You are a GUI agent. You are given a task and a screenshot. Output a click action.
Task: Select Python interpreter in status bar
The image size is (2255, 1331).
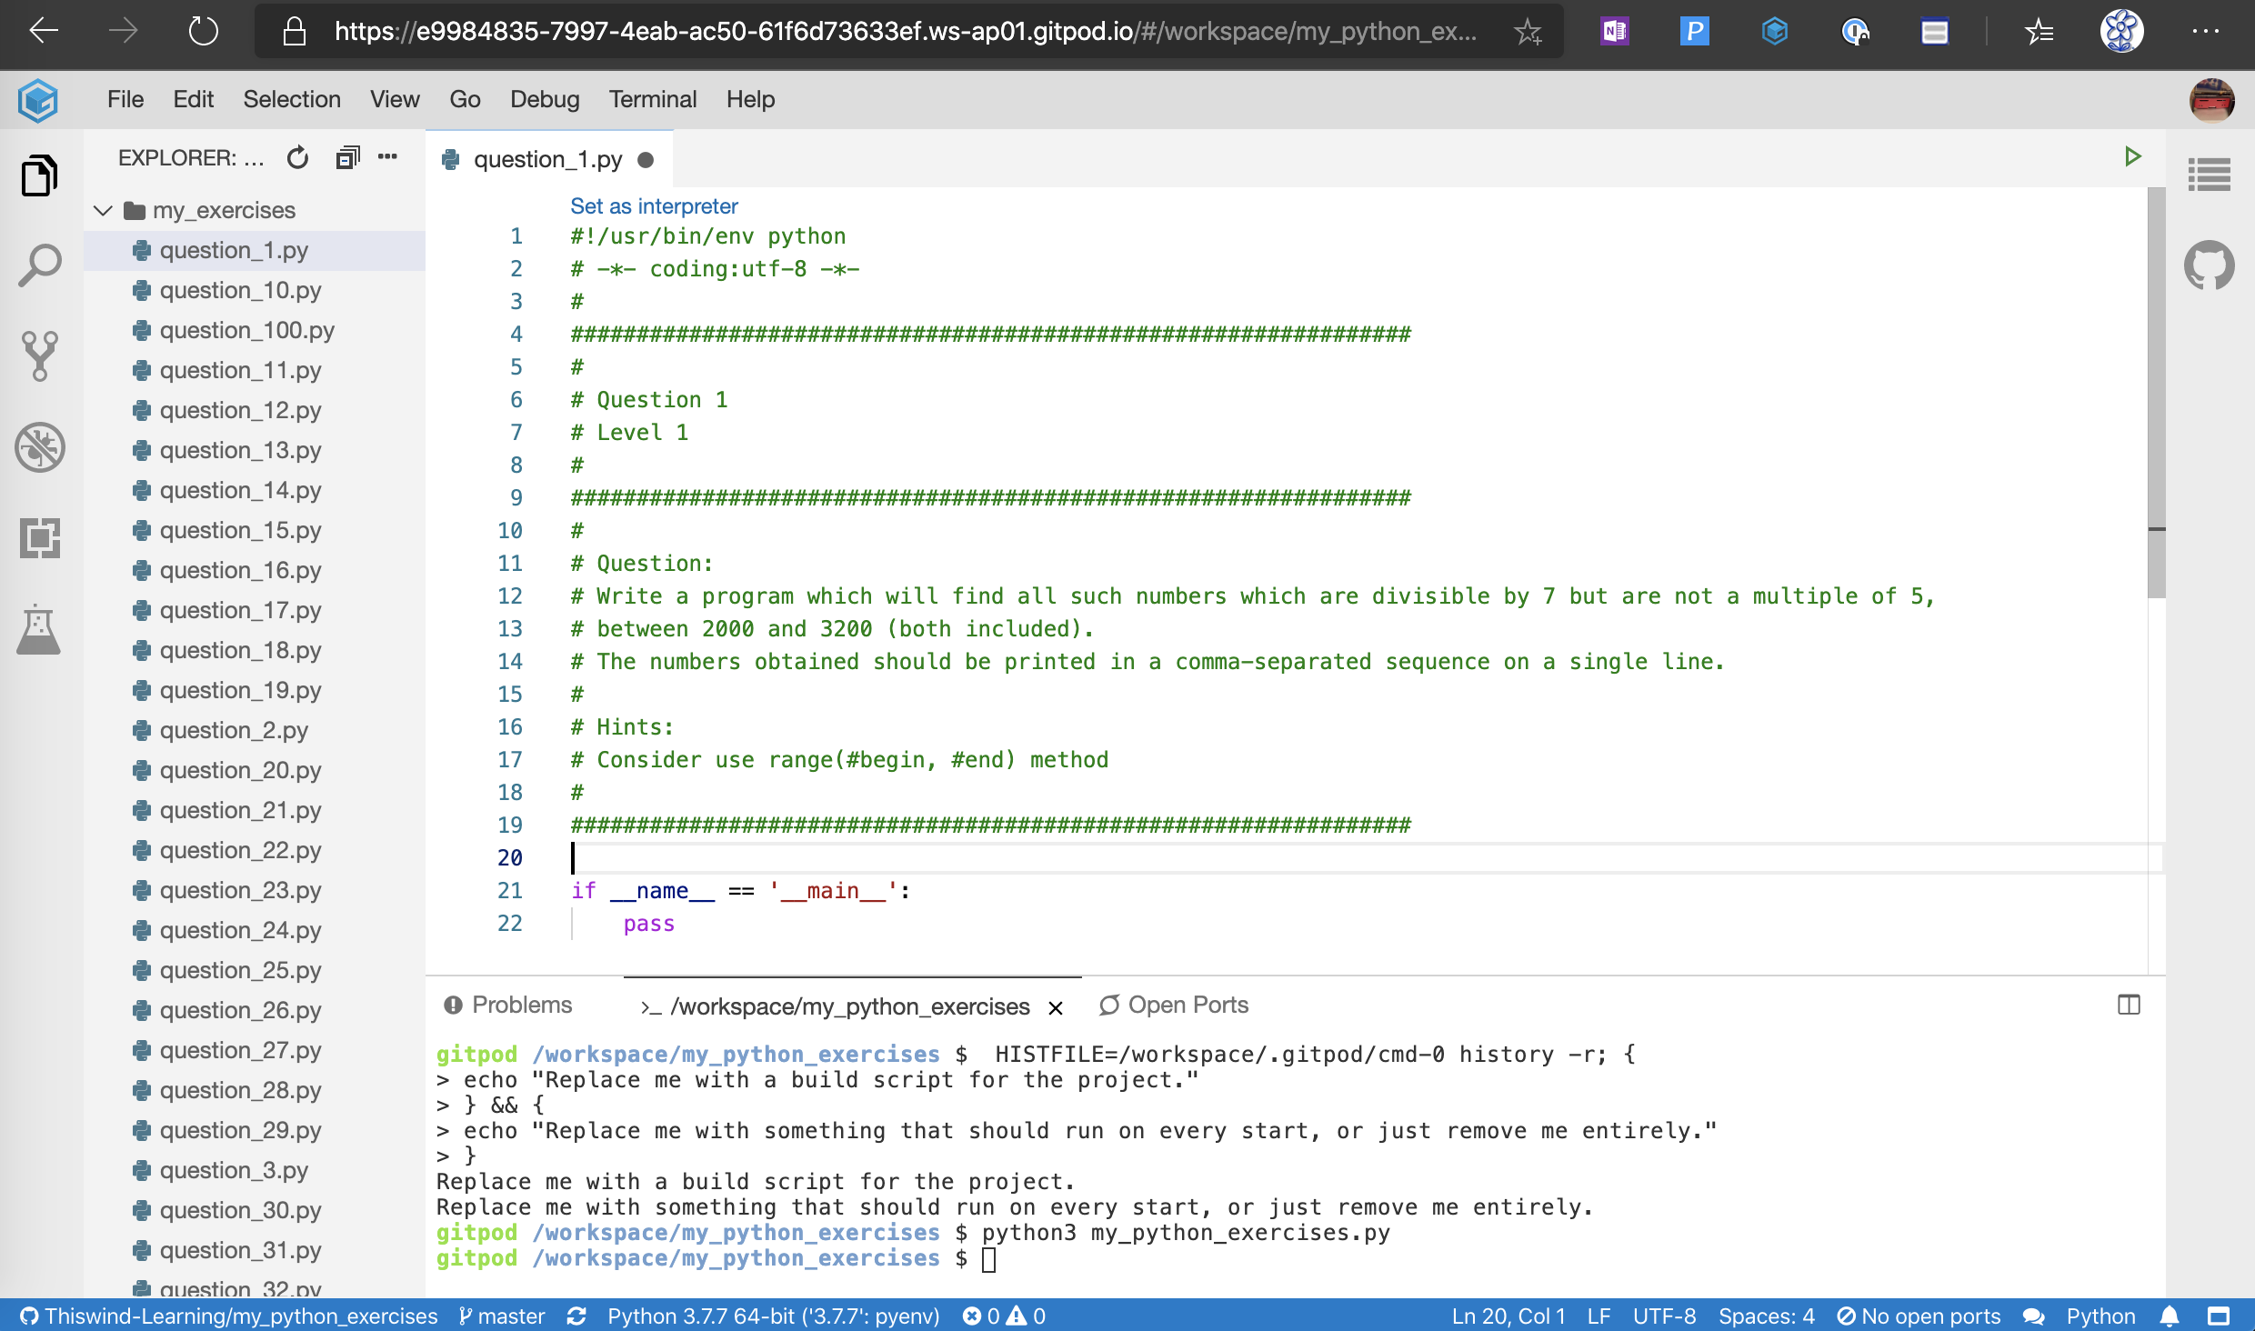click(x=773, y=1316)
